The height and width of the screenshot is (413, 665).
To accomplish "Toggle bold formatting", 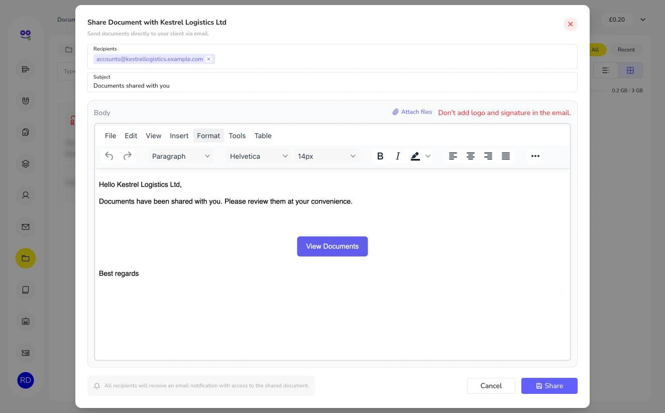I will (380, 156).
